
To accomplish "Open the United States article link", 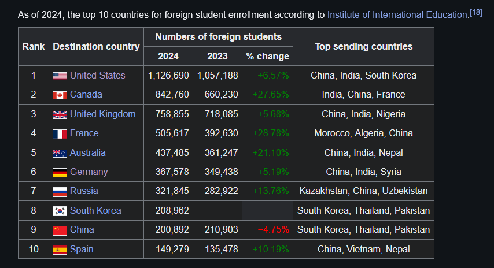I will click(x=97, y=75).
